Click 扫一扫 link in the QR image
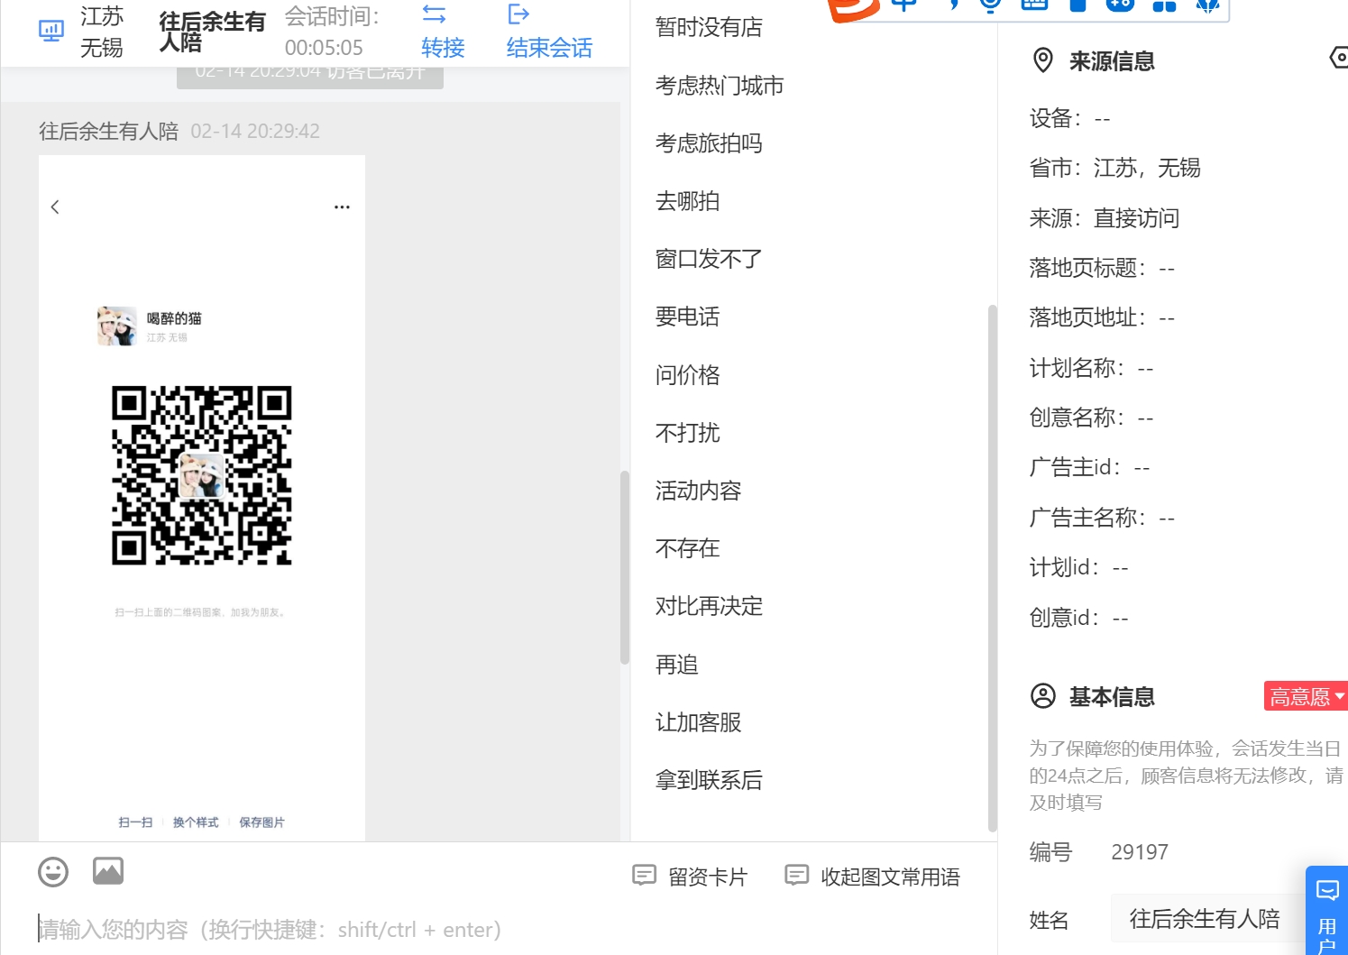The height and width of the screenshot is (955, 1348). tap(135, 822)
